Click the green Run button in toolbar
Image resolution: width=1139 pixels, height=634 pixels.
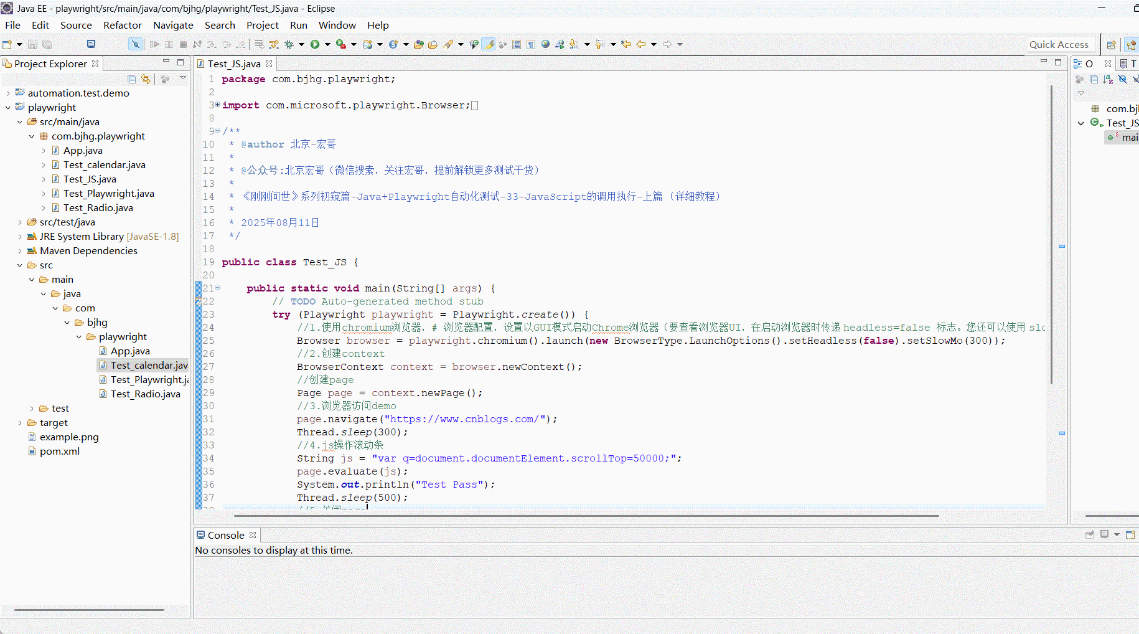tap(315, 44)
